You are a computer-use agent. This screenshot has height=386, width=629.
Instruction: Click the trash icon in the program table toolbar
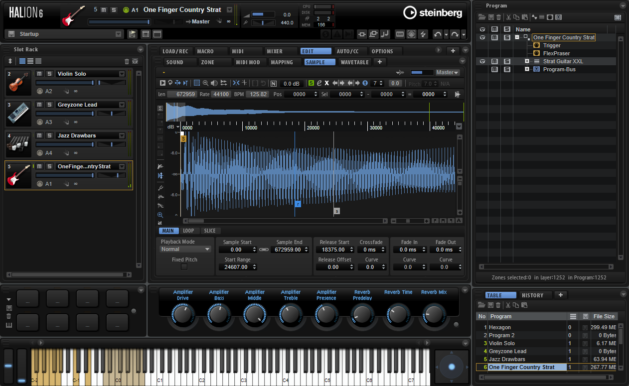tap(498, 305)
